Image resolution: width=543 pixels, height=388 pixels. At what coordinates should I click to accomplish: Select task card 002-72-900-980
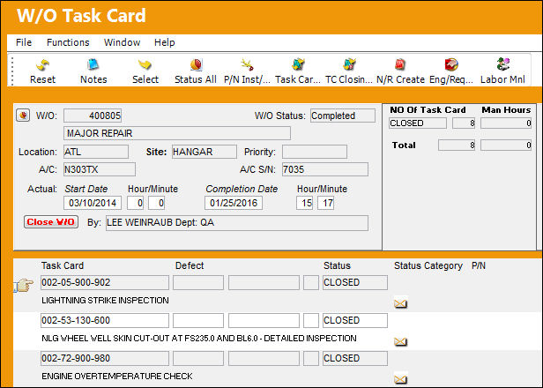pyautogui.click(x=105, y=358)
